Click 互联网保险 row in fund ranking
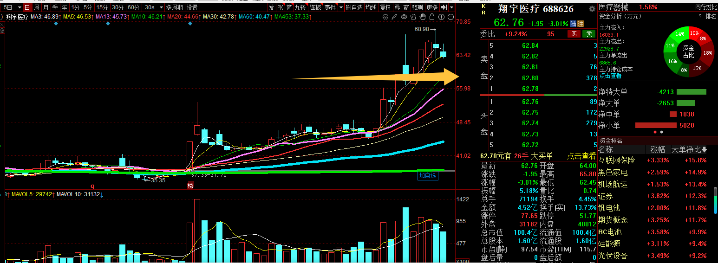718x263 pixels. [x=655, y=160]
